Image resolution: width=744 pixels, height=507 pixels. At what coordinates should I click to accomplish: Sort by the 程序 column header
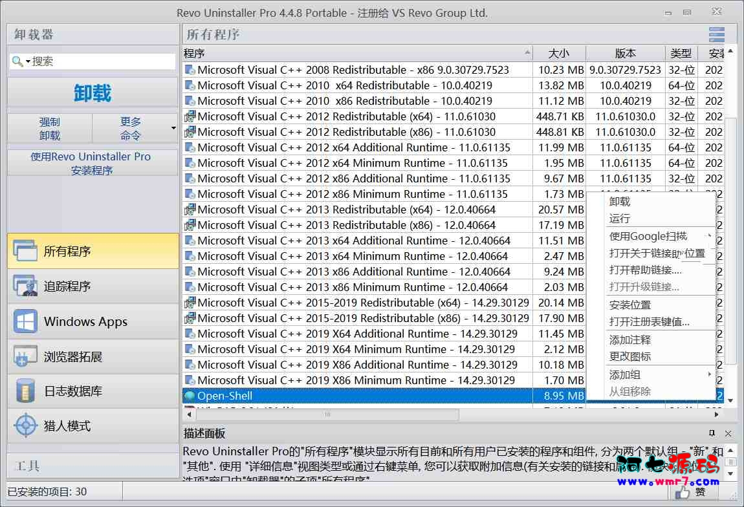(357, 54)
